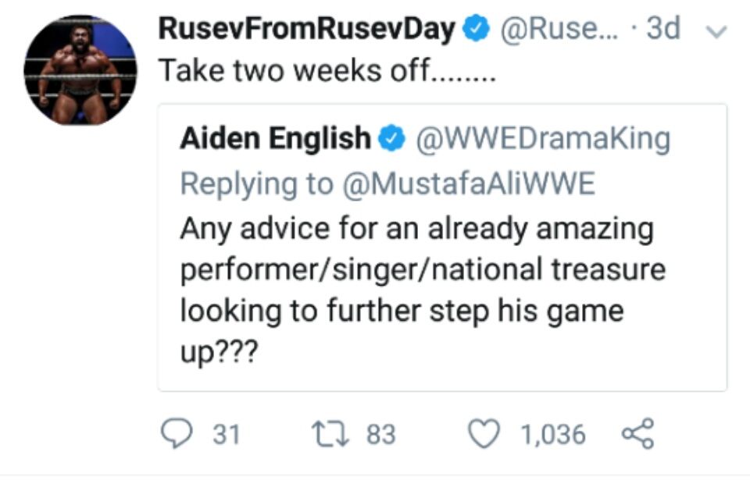The image size is (750, 480).
Task: Click the reply speech bubble icon
Action: point(177,434)
